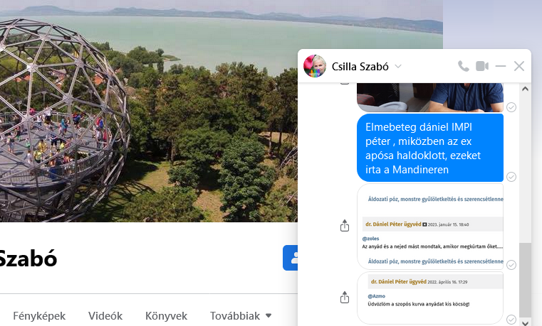Screen dimensions: 542x326
Task: Open the Továbbiak dropdown menu
Action: click(x=241, y=315)
